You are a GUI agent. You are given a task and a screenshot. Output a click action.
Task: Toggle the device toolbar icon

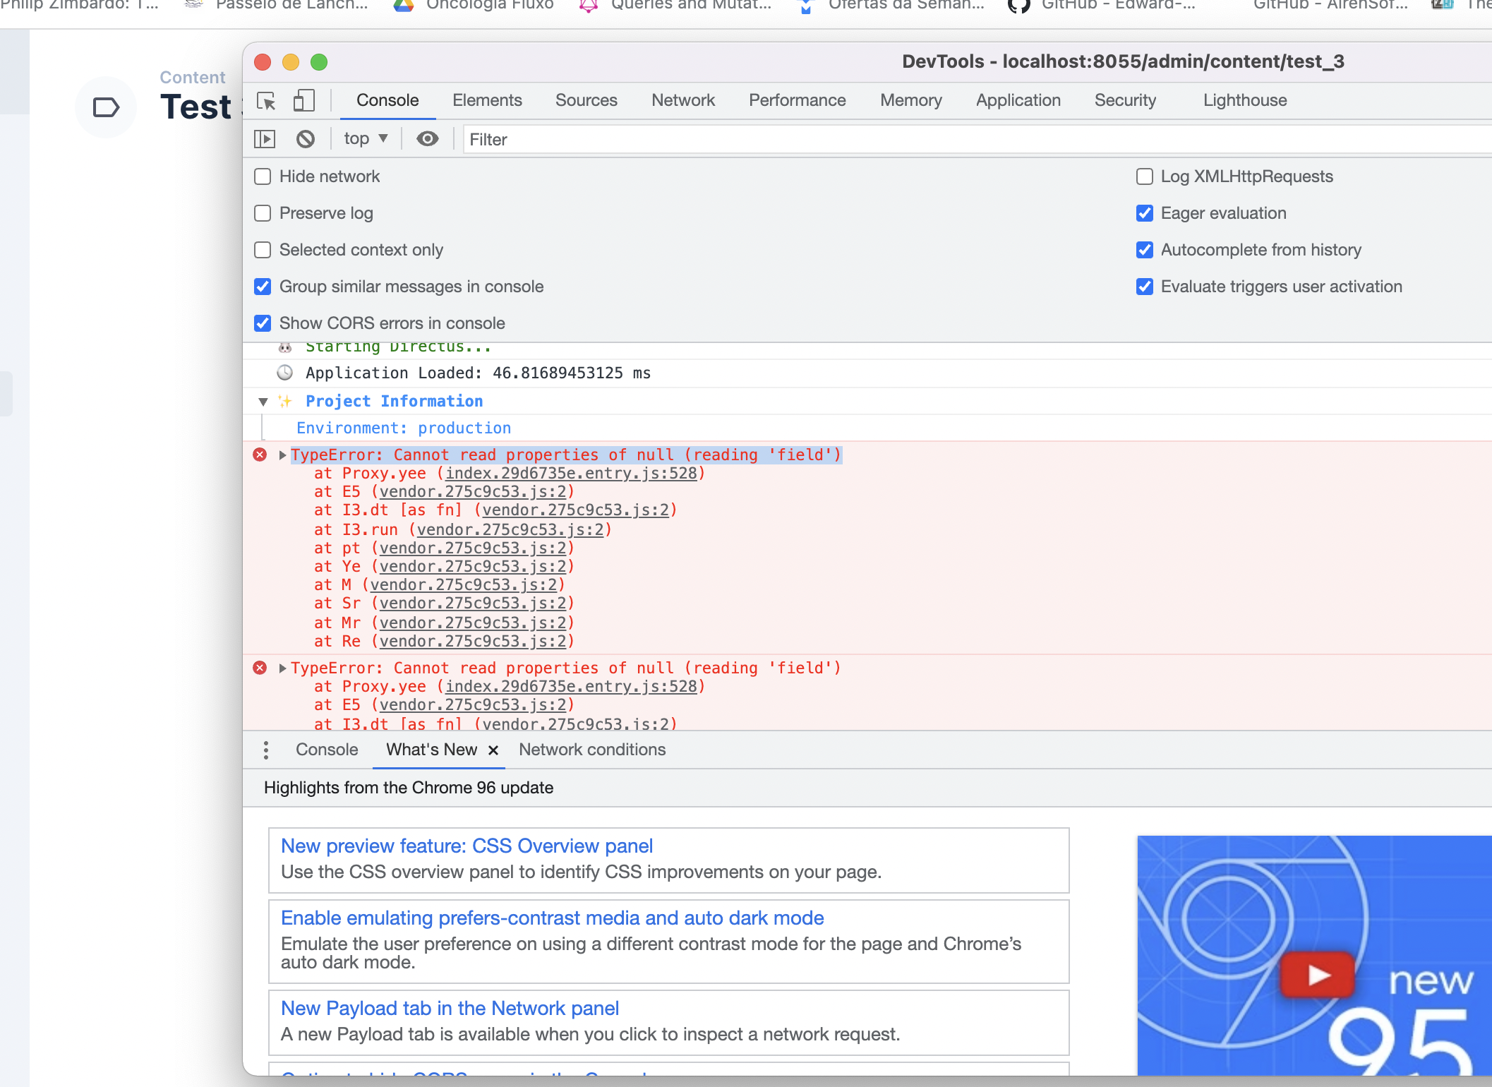pos(303,101)
